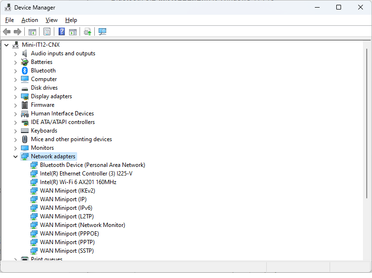Open the Help menu
372x278 pixels.
point(71,20)
